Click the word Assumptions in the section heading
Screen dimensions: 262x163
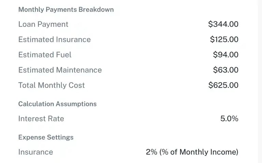pyautogui.click(x=76, y=104)
